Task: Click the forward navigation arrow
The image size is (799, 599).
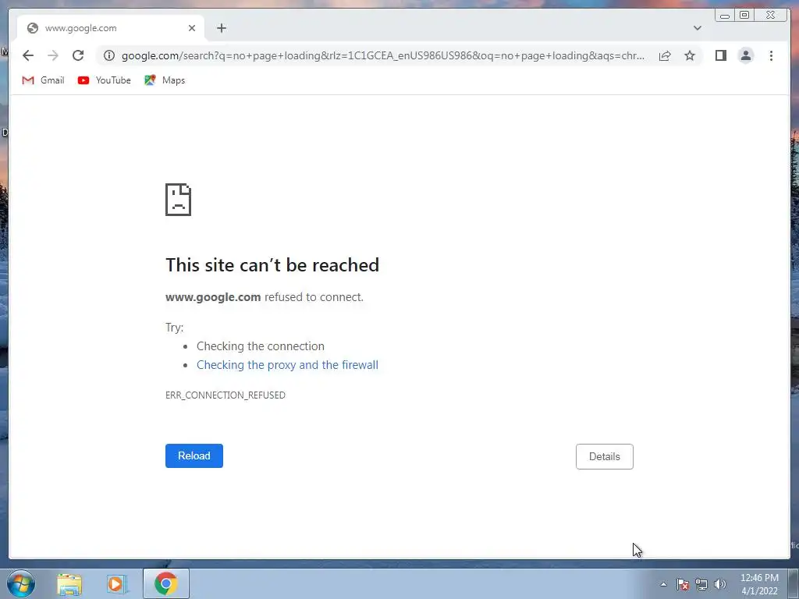Action: [53, 55]
